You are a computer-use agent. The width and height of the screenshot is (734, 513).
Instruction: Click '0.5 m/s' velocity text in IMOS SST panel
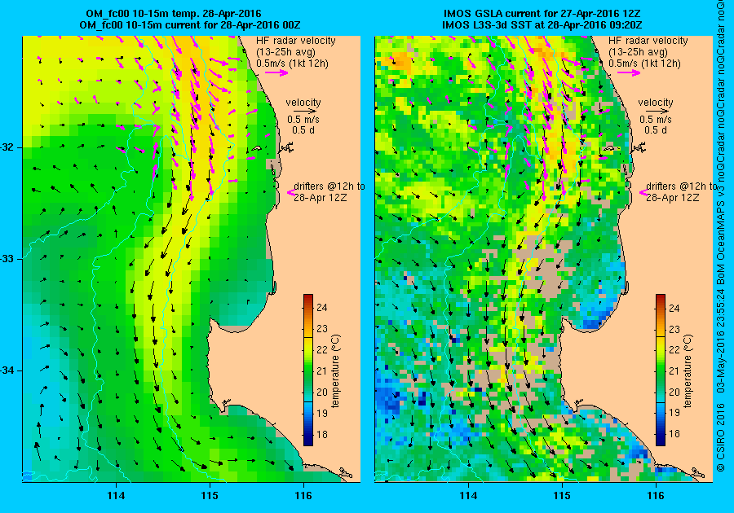click(x=656, y=120)
